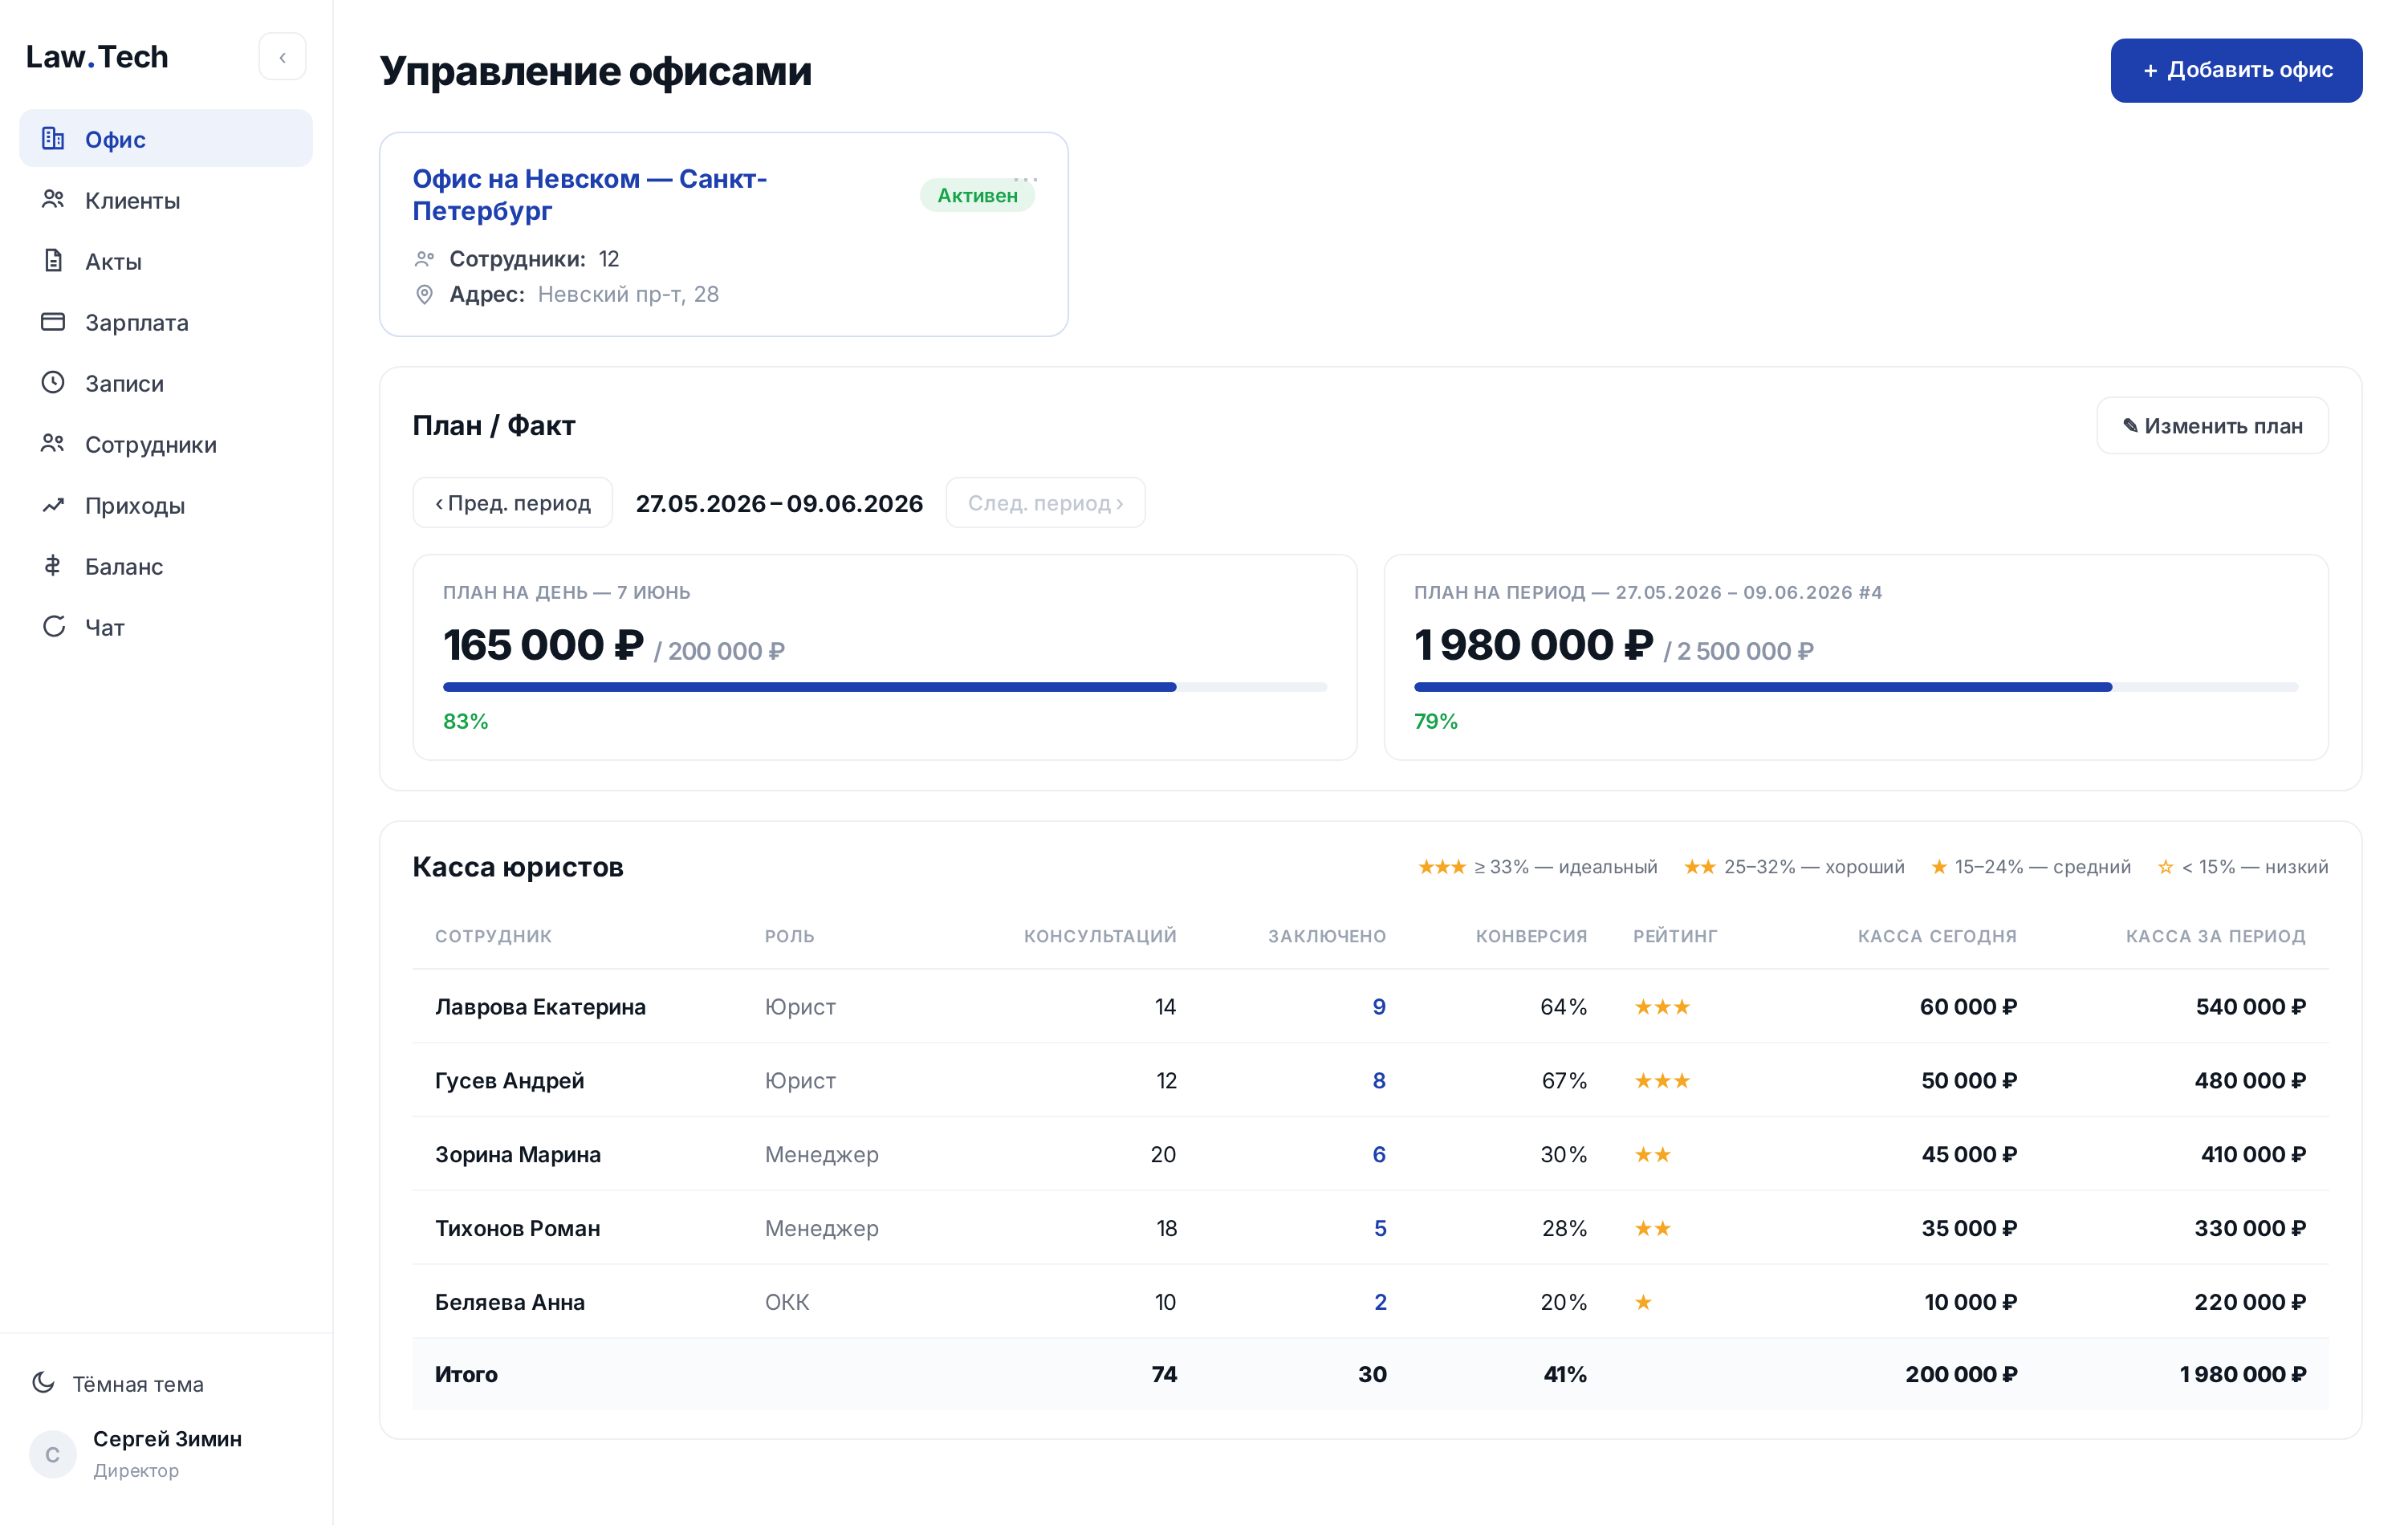2408x1525 pixels.
Task: Open the Сотрудники menu item
Action: point(166,444)
